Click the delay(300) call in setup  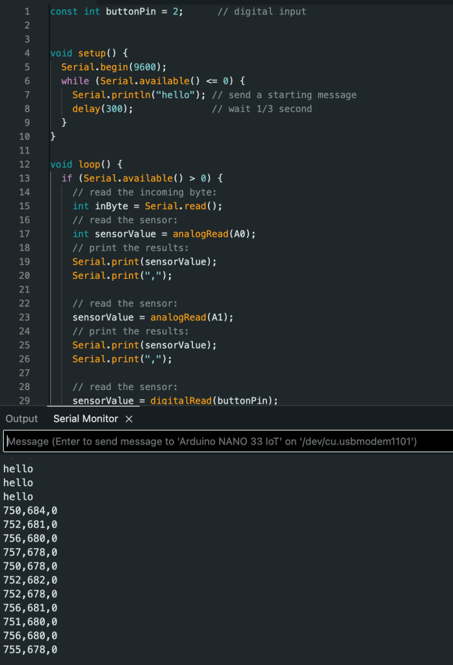pyautogui.click(x=102, y=109)
